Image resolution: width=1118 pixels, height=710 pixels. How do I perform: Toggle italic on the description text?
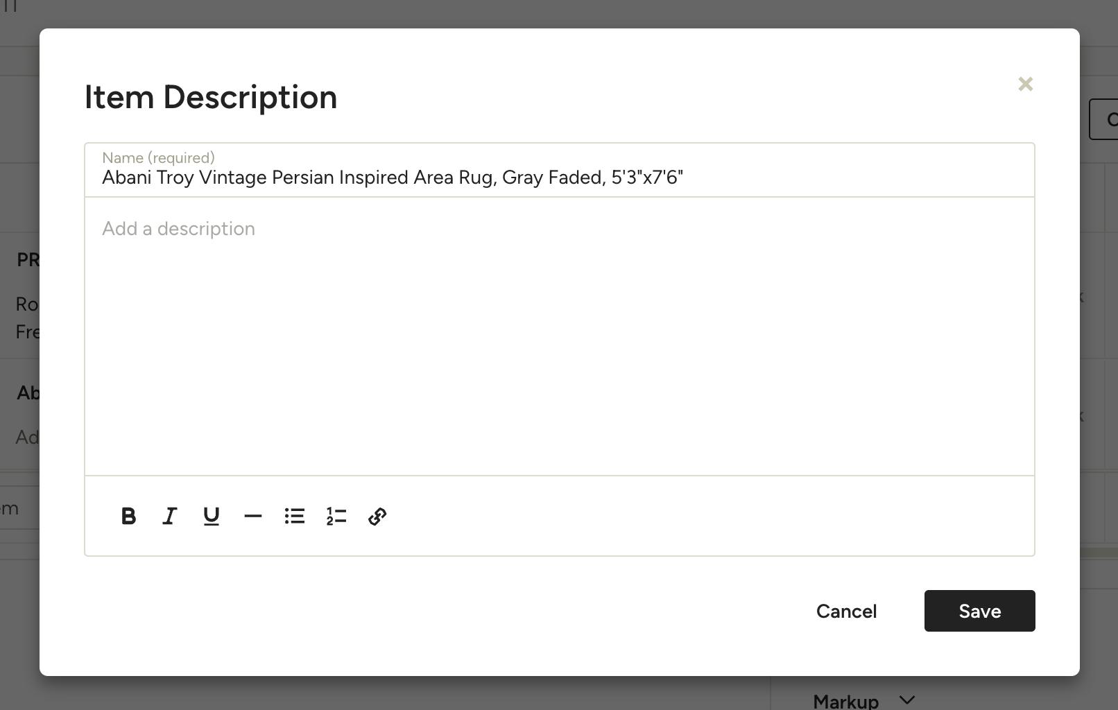[169, 516]
